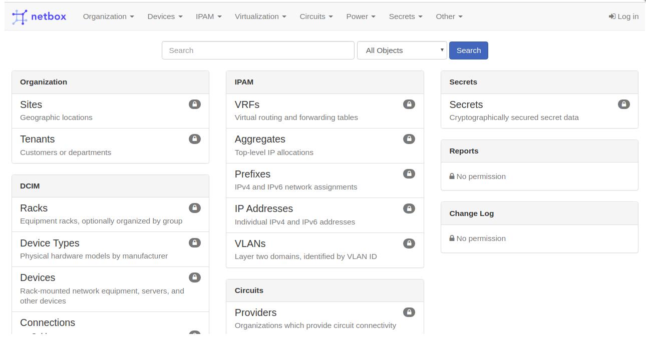
Task: Click the lock badge beside Sites
Action: click(195, 104)
